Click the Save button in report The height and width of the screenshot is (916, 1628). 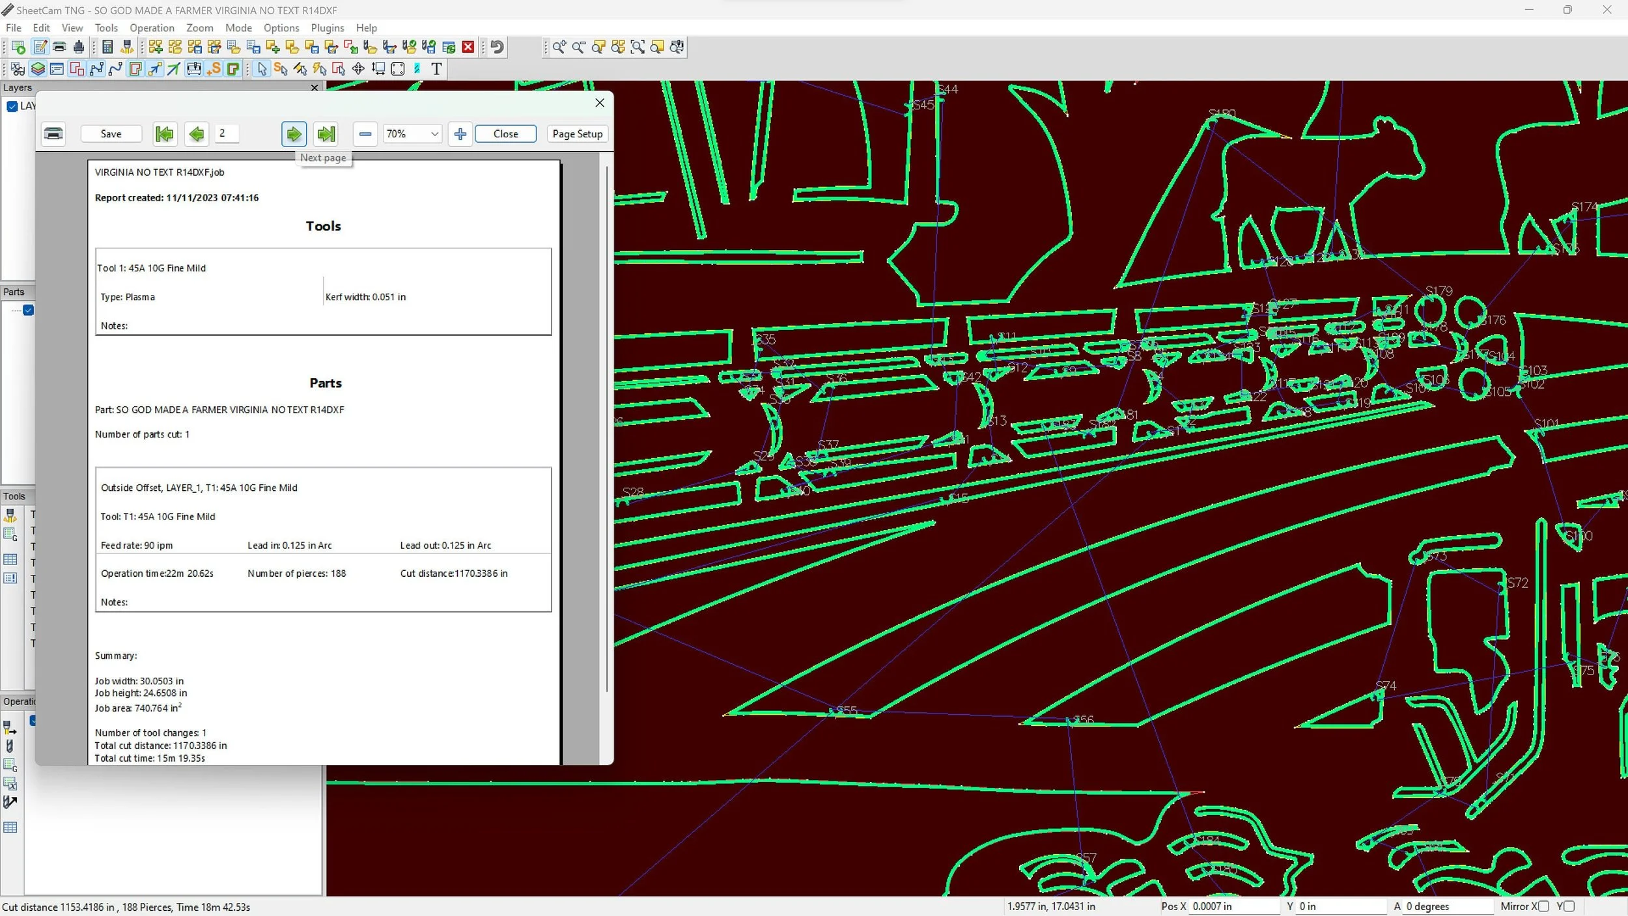[x=111, y=134]
